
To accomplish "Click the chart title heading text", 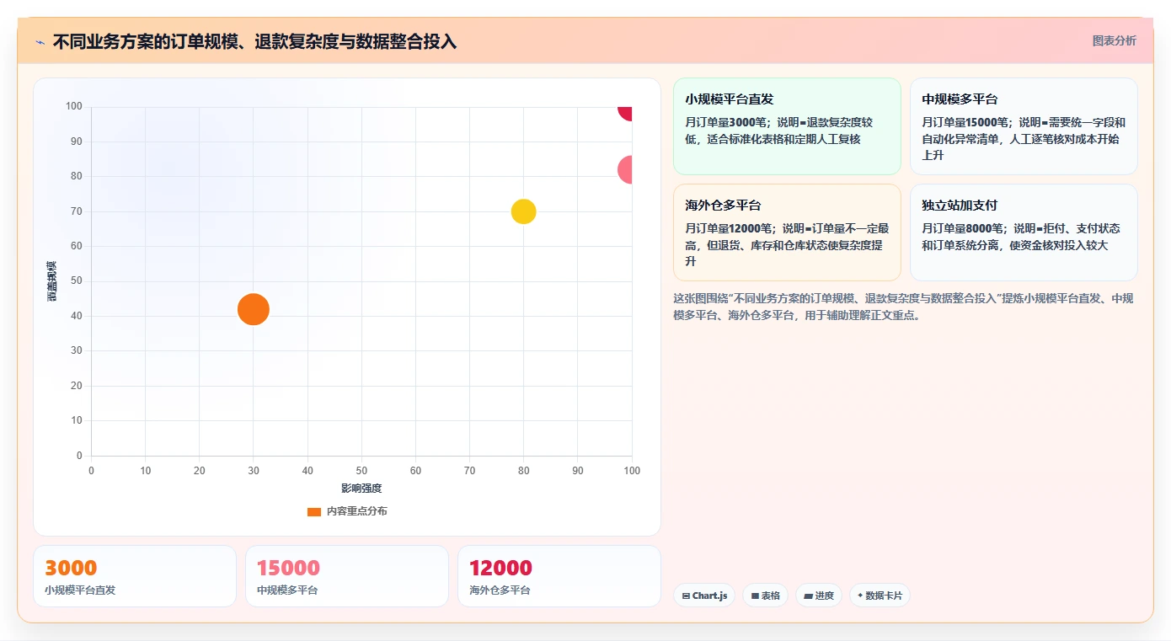I will [254, 41].
